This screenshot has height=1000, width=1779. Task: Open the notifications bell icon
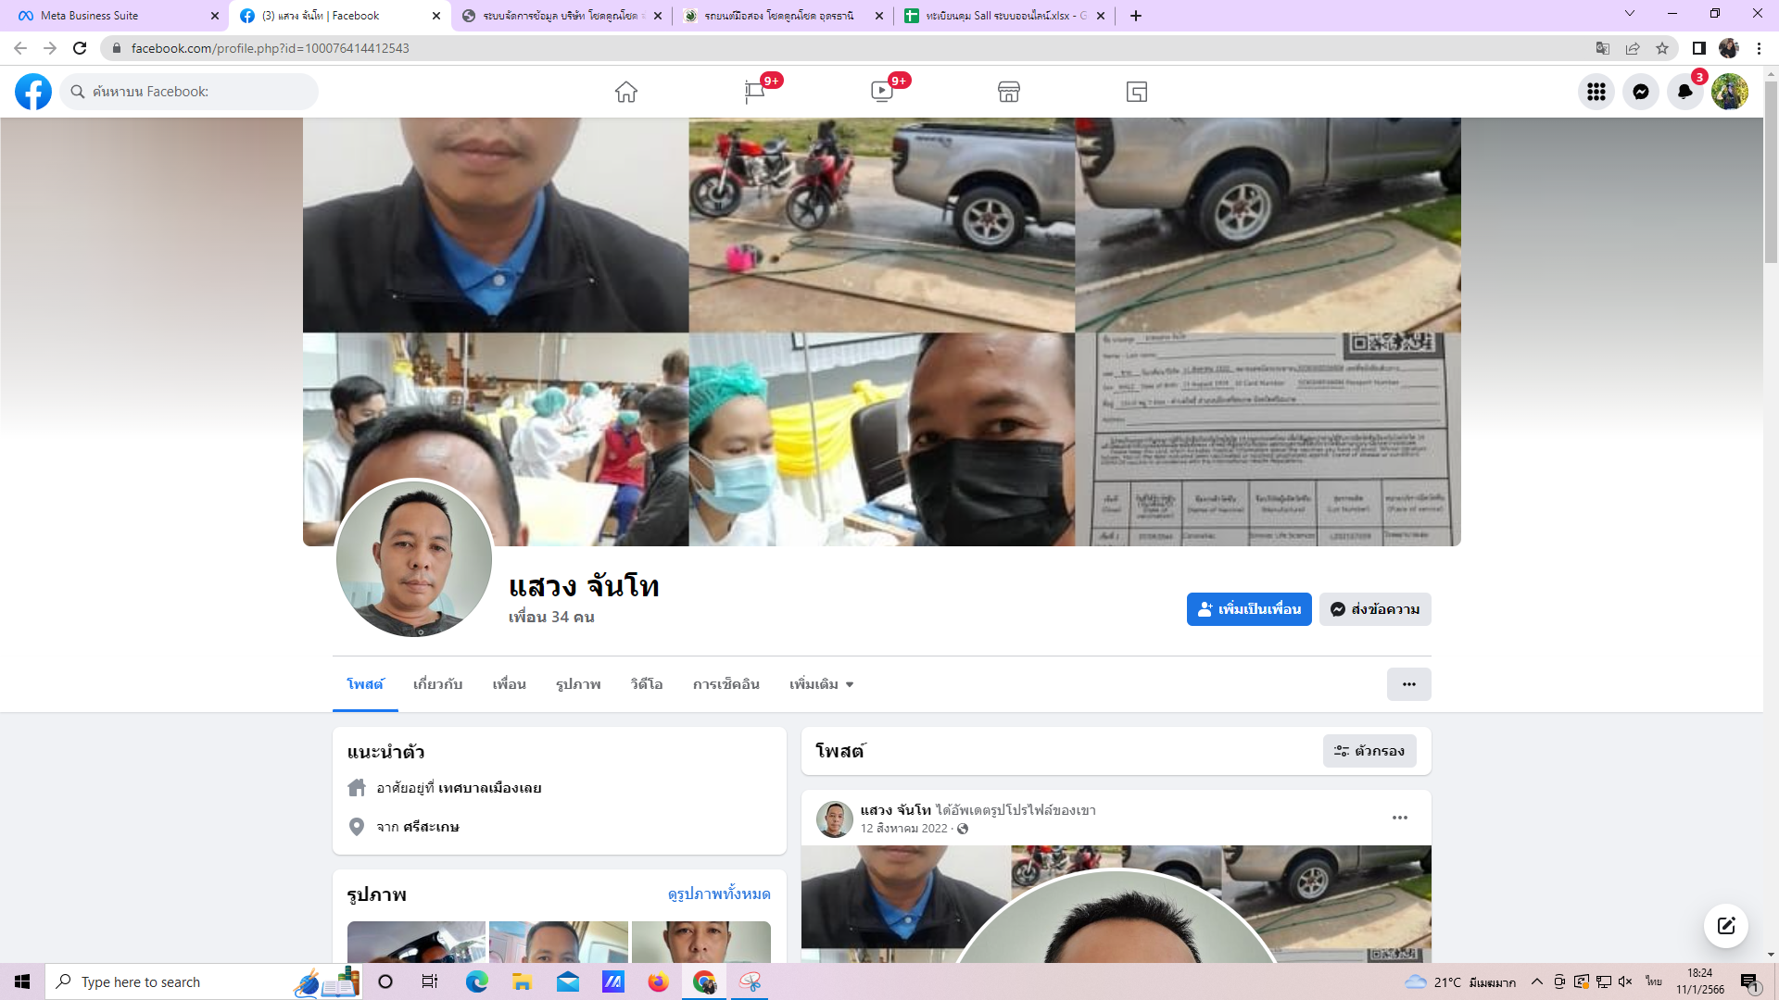1684,92
